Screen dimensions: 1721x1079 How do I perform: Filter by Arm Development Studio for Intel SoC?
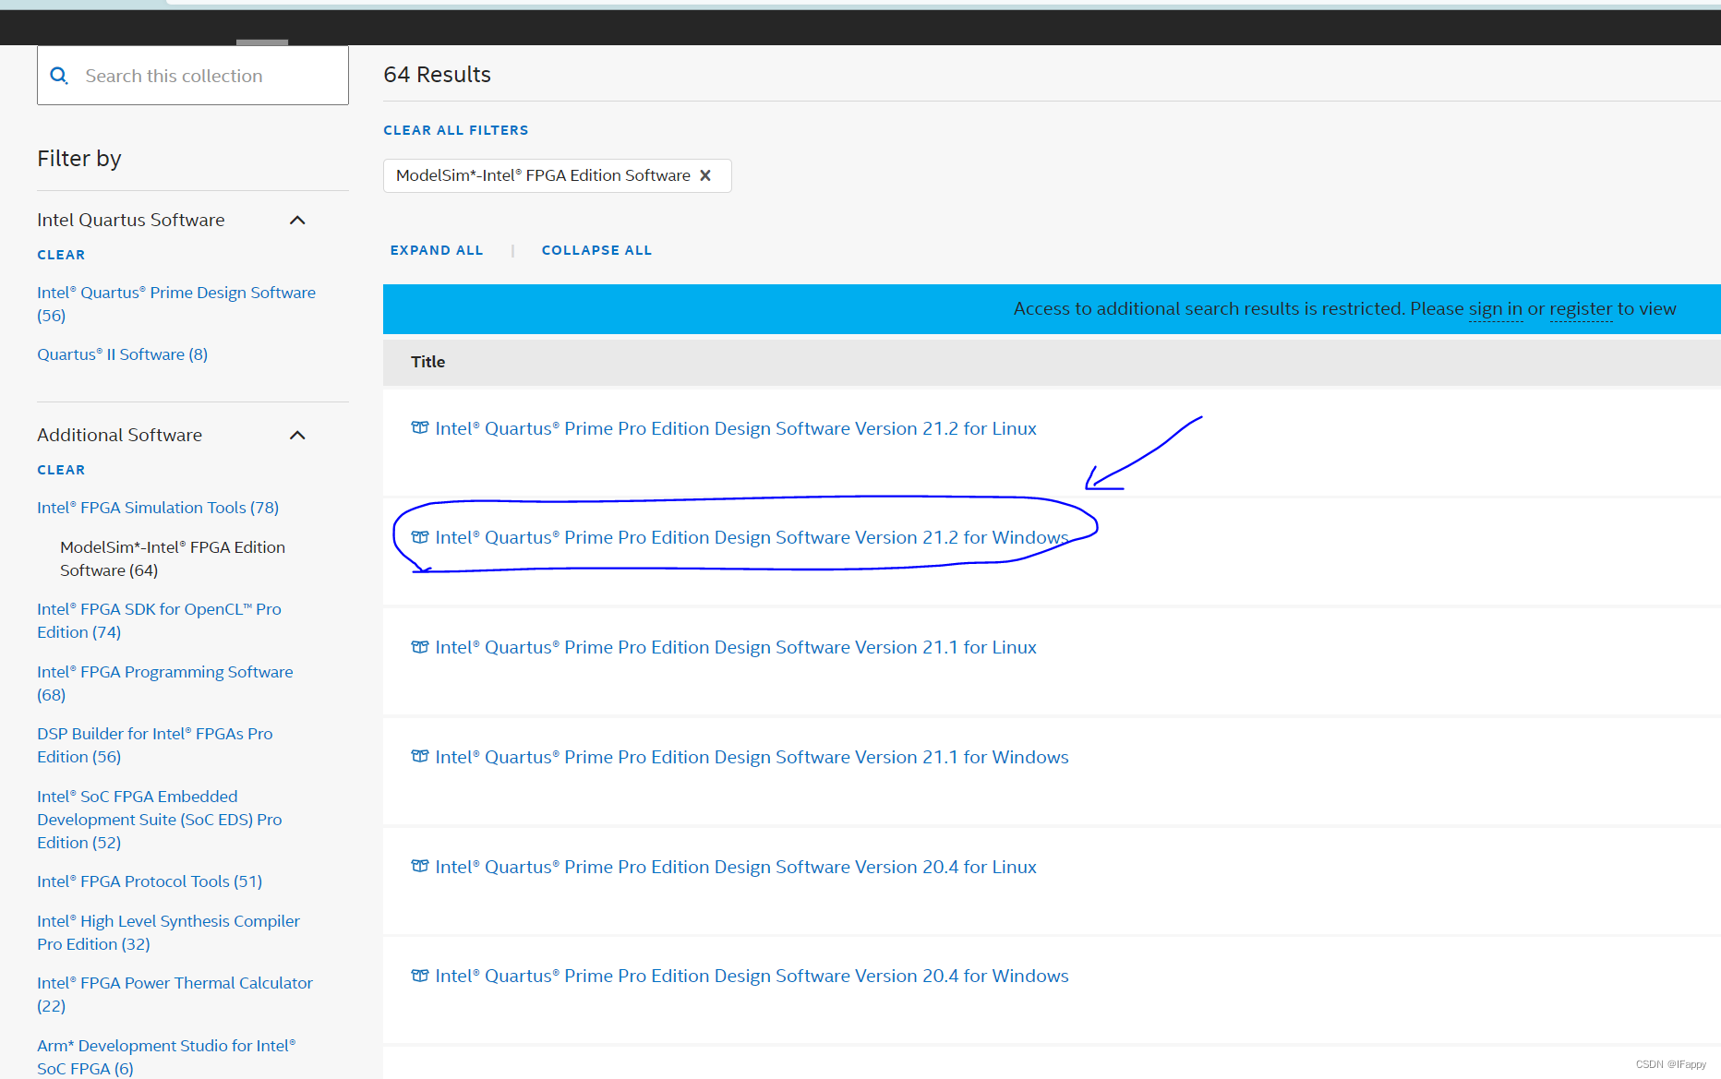coord(166,1057)
